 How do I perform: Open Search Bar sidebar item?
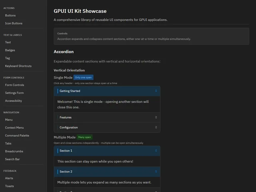tap(12, 159)
